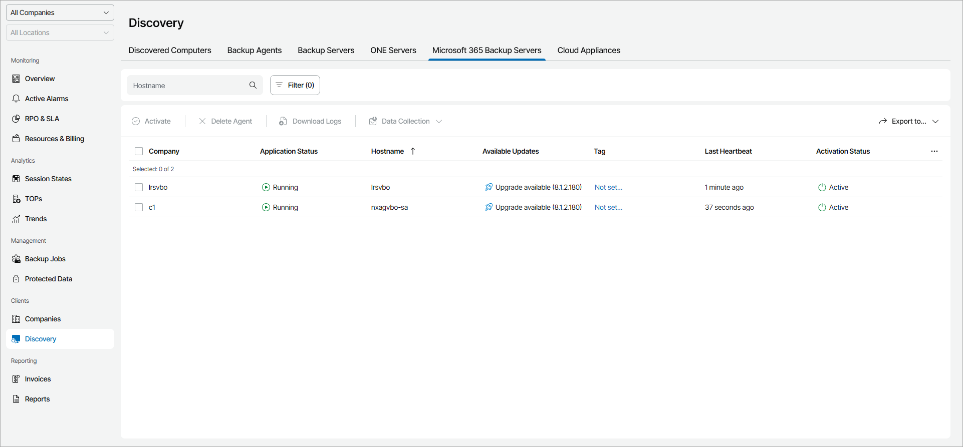The image size is (963, 447).
Task: Click the search magnifier icon in Hostname field
Action: tap(253, 85)
